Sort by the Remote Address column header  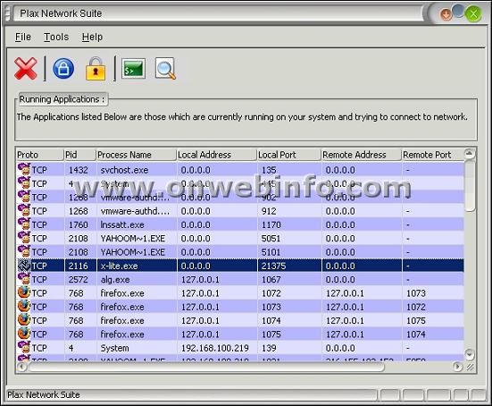(362, 155)
